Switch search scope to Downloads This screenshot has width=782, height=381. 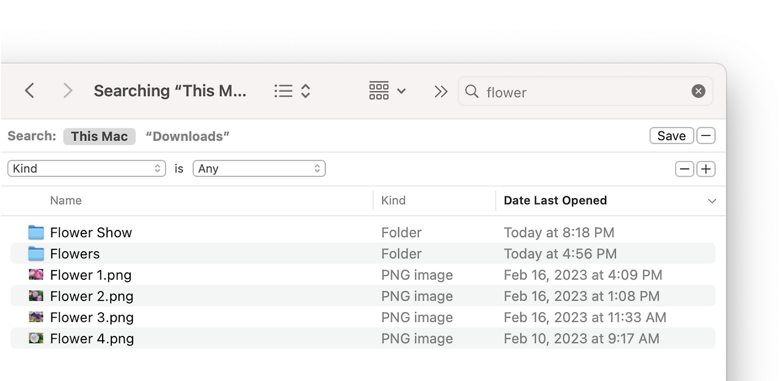click(188, 136)
